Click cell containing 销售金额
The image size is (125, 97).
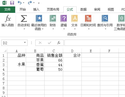tap(54, 55)
